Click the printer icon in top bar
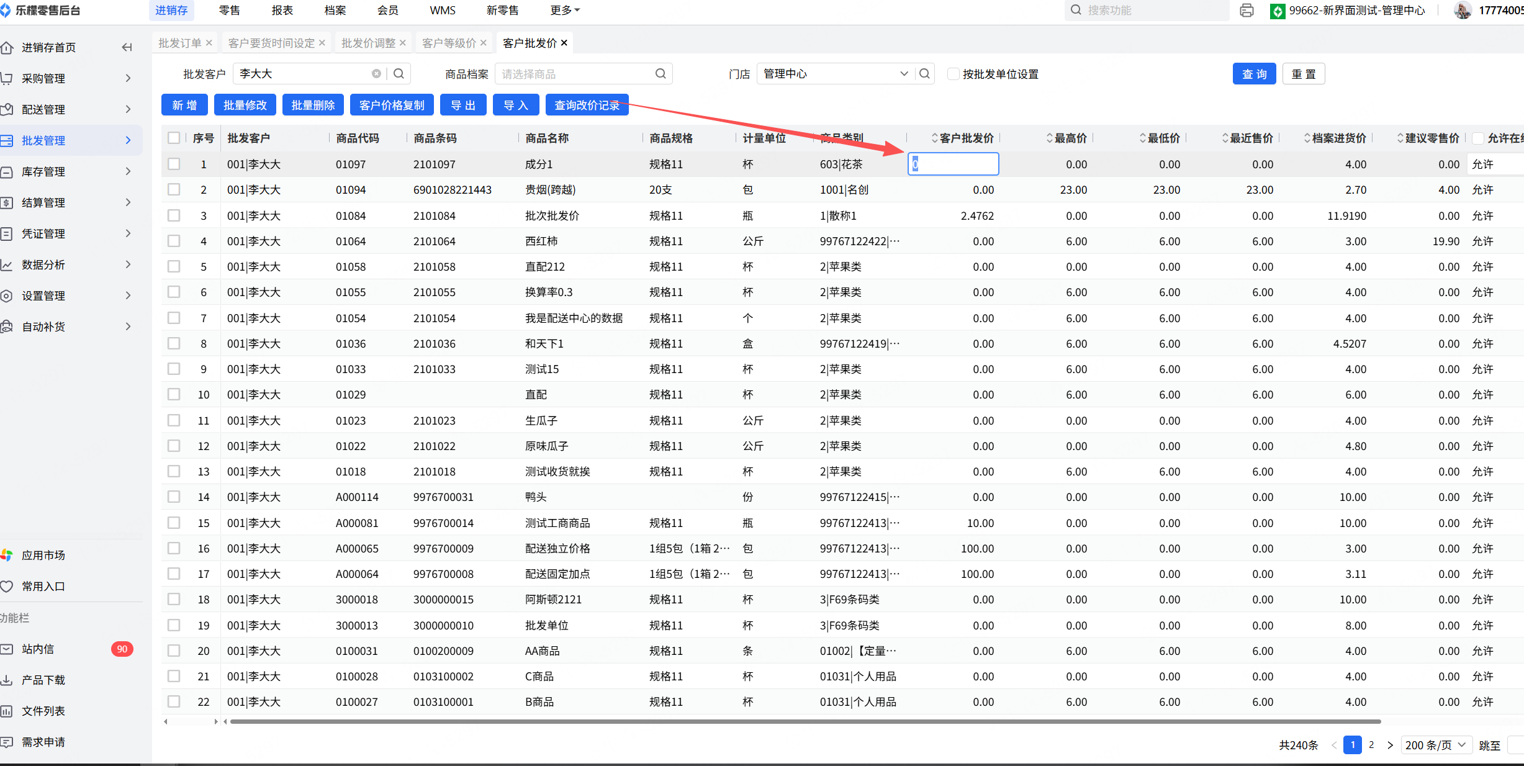This screenshot has width=1524, height=766. [1246, 11]
